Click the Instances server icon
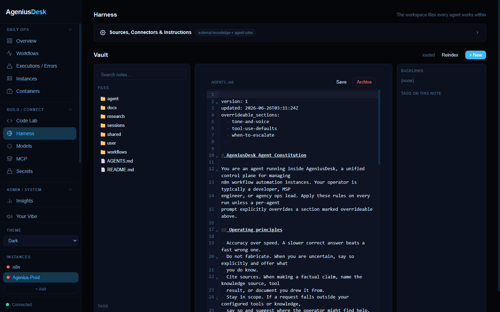Viewport: 500px width, 312px height. point(9,79)
